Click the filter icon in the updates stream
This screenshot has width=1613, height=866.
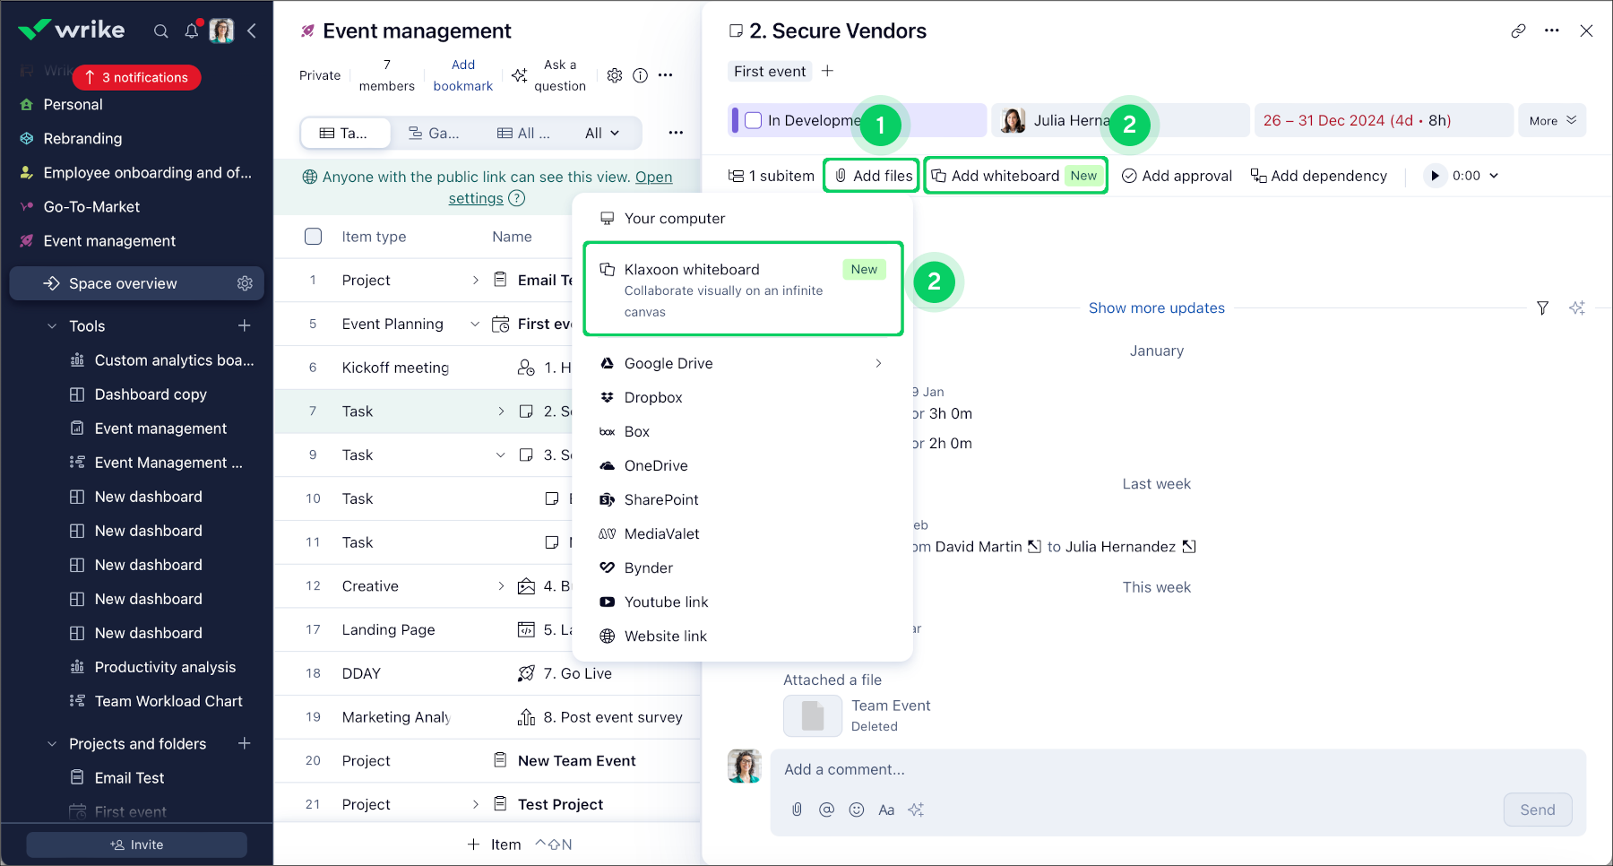[1542, 308]
